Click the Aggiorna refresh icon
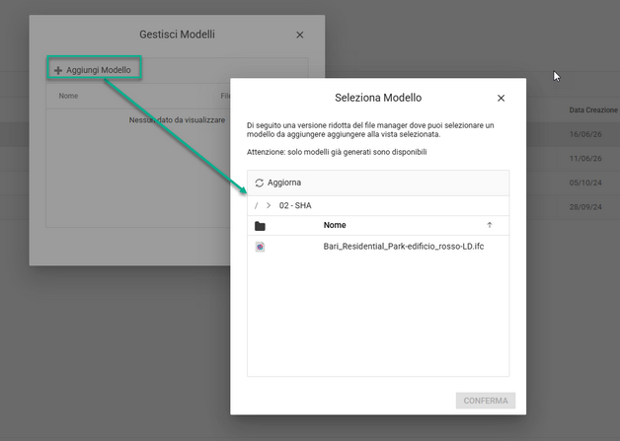The width and height of the screenshot is (620, 441). pyautogui.click(x=259, y=183)
